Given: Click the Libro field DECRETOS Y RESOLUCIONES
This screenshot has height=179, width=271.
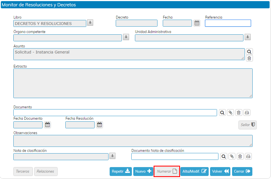Looking at the screenshot, I should click(x=50, y=23).
